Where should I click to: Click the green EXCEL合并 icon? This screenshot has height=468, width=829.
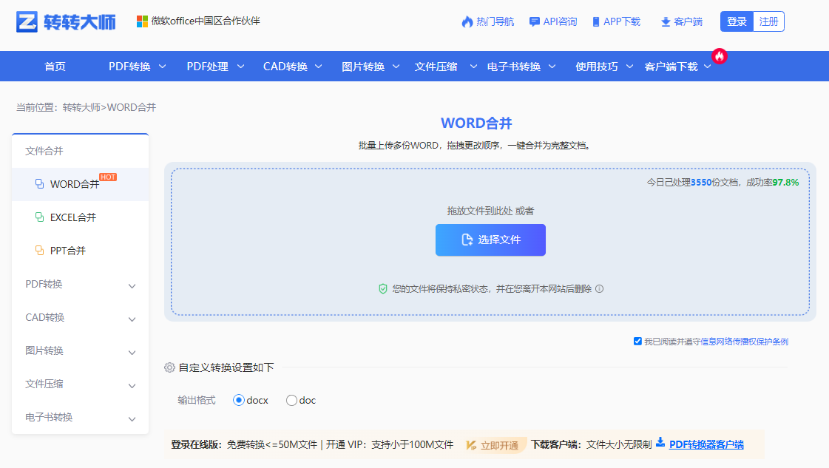pyautogui.click(x=39, y=217)
